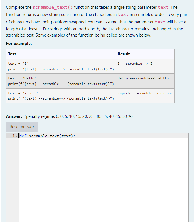Viewport: 194px width, 222px height.
Task: Click first pink 'text' parameter word in description
Action: pyautogui.click(x=163, y=7)
